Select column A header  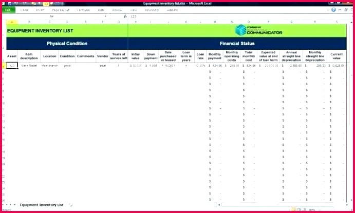[12, 22]
